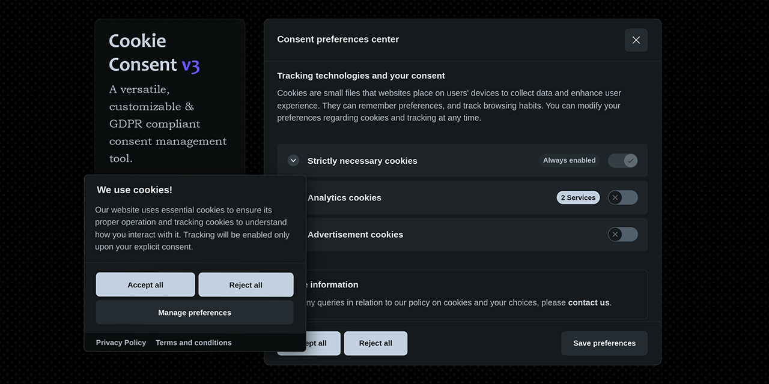Viewport: 769px width, 384px height.
Task: Select the Analytics cookies label
Action: [344, 197]
